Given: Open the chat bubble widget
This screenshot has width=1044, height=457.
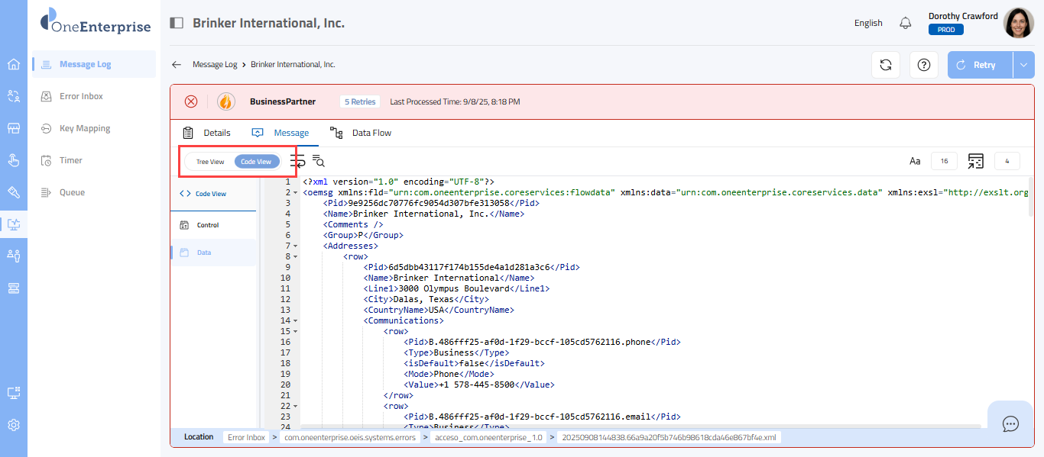Looking at the screenshot, I should tap(1010, 424).
